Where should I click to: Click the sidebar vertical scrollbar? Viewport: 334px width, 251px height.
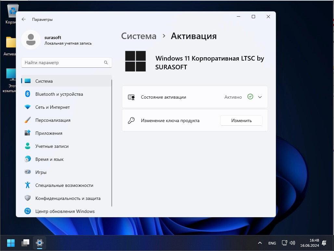112,143
